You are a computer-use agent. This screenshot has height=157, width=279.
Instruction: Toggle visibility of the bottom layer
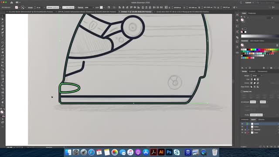(x=242, y=133)
